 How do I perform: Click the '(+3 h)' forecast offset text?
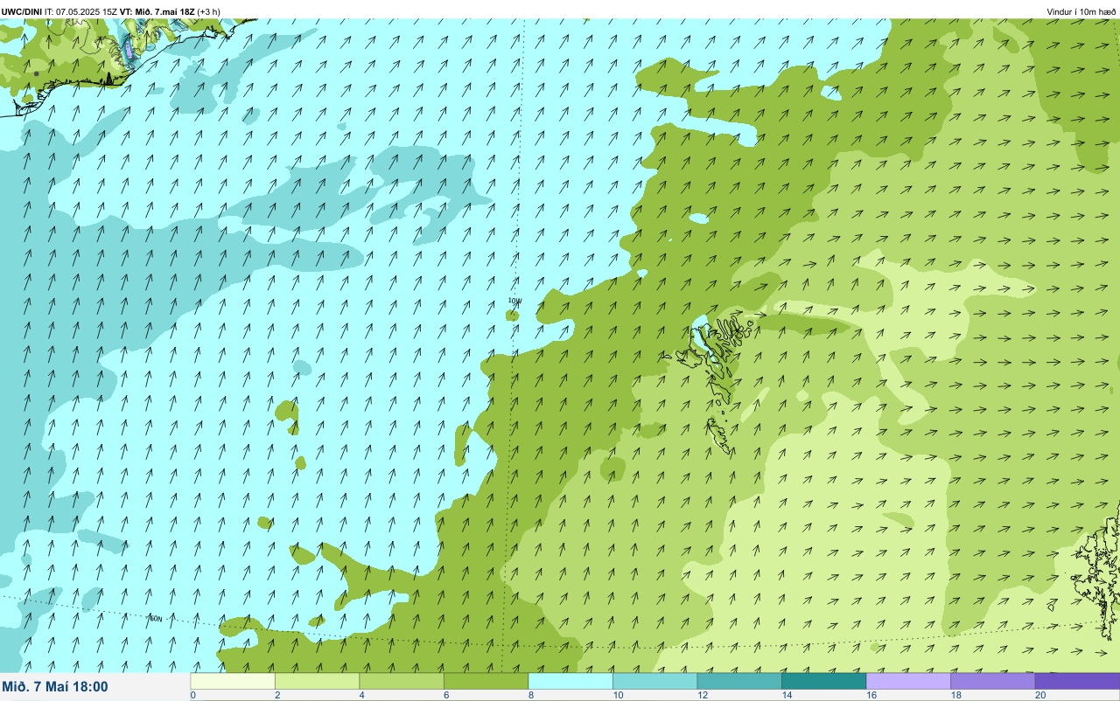pyautogui.click(x=209, y=11)
